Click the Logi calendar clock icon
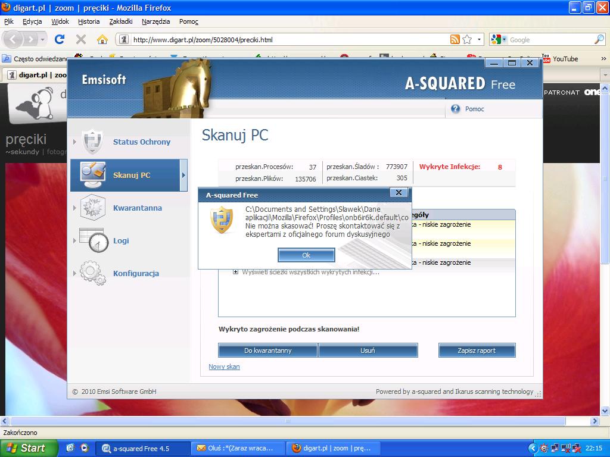The width and height of the screenshot is (610, 457). point(94,240)
